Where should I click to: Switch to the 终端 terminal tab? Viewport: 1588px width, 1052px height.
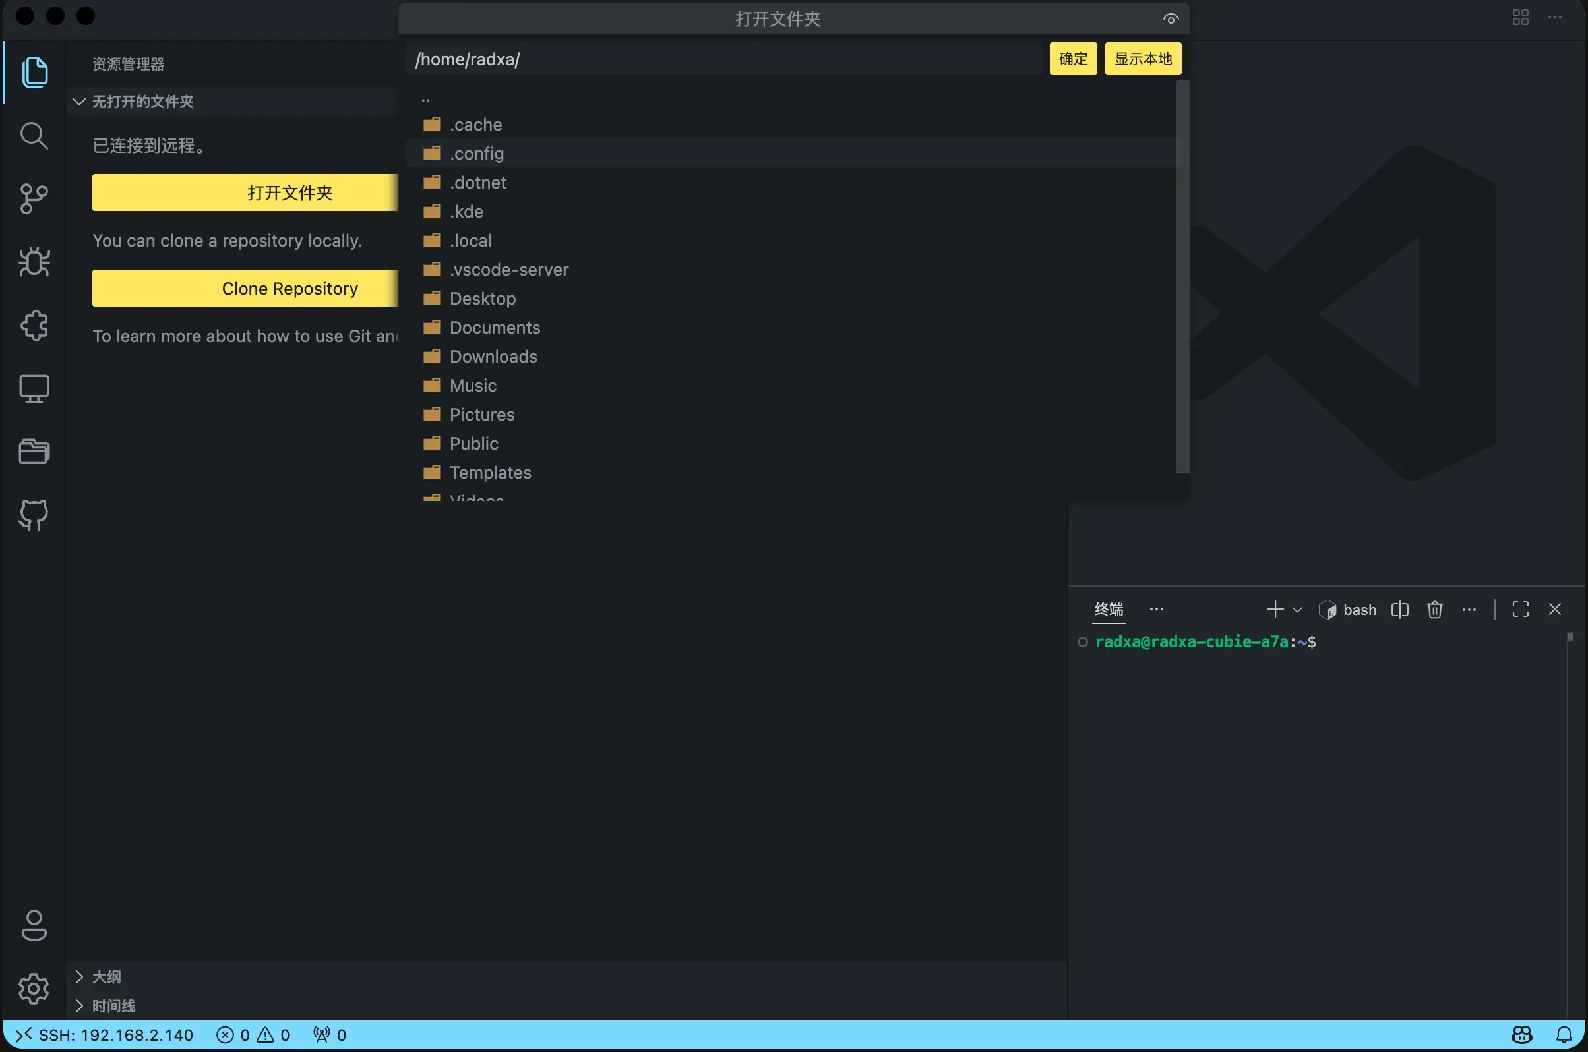1108,609
